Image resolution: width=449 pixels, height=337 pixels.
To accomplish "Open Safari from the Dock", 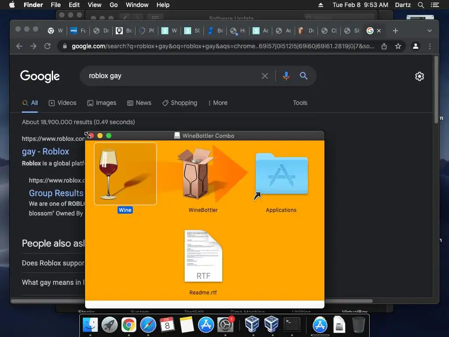I will tap(148, 325).
